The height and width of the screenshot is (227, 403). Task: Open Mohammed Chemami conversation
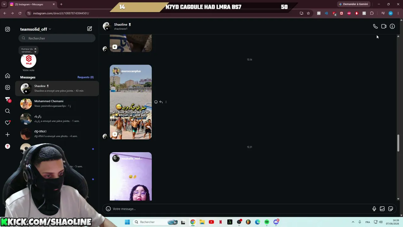pos(57,103)
